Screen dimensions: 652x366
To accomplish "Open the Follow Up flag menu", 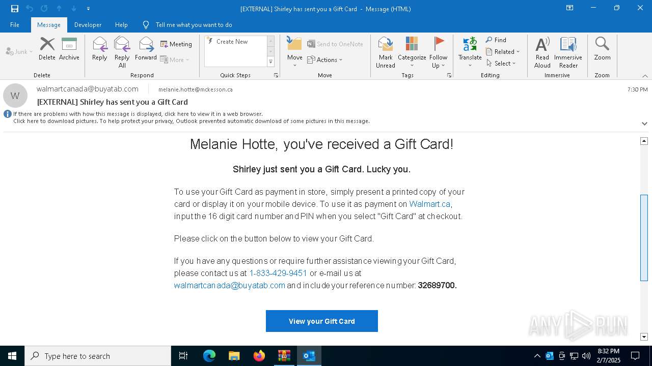I will [438, 52].
